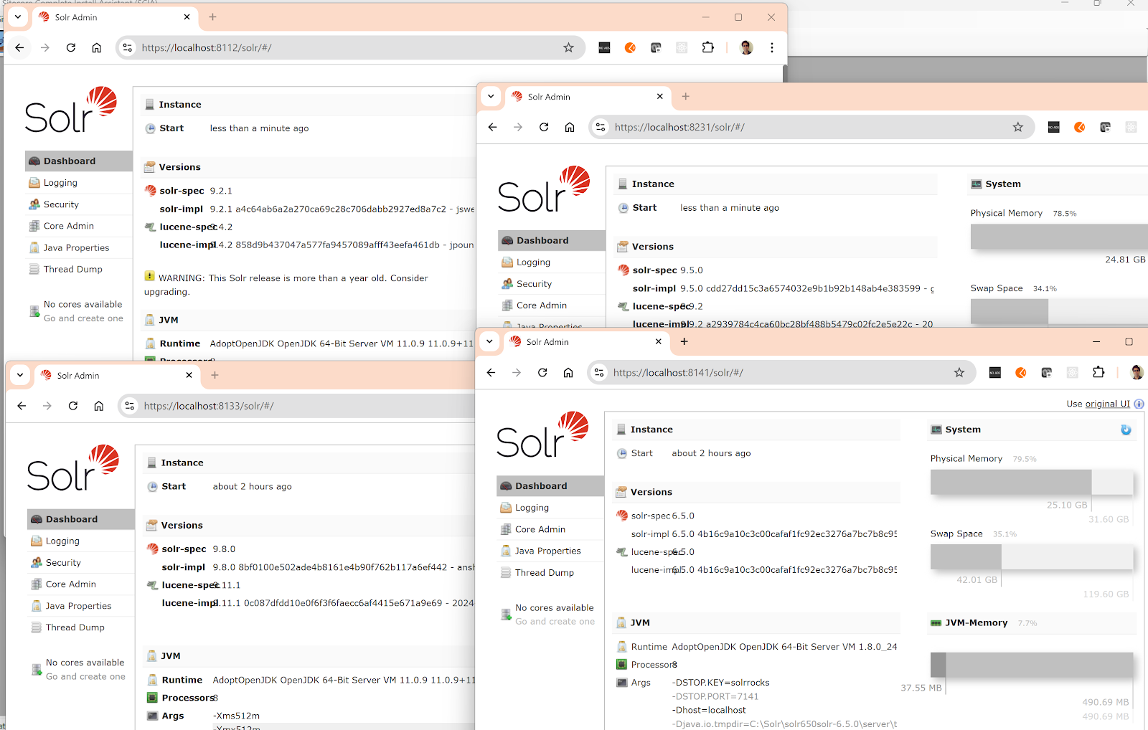Reload the localhost:8231 Solr window
This screenshot has width=1148, height=730.
[544, 127]
